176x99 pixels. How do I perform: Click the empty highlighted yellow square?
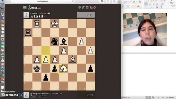[x=46, y=50]
